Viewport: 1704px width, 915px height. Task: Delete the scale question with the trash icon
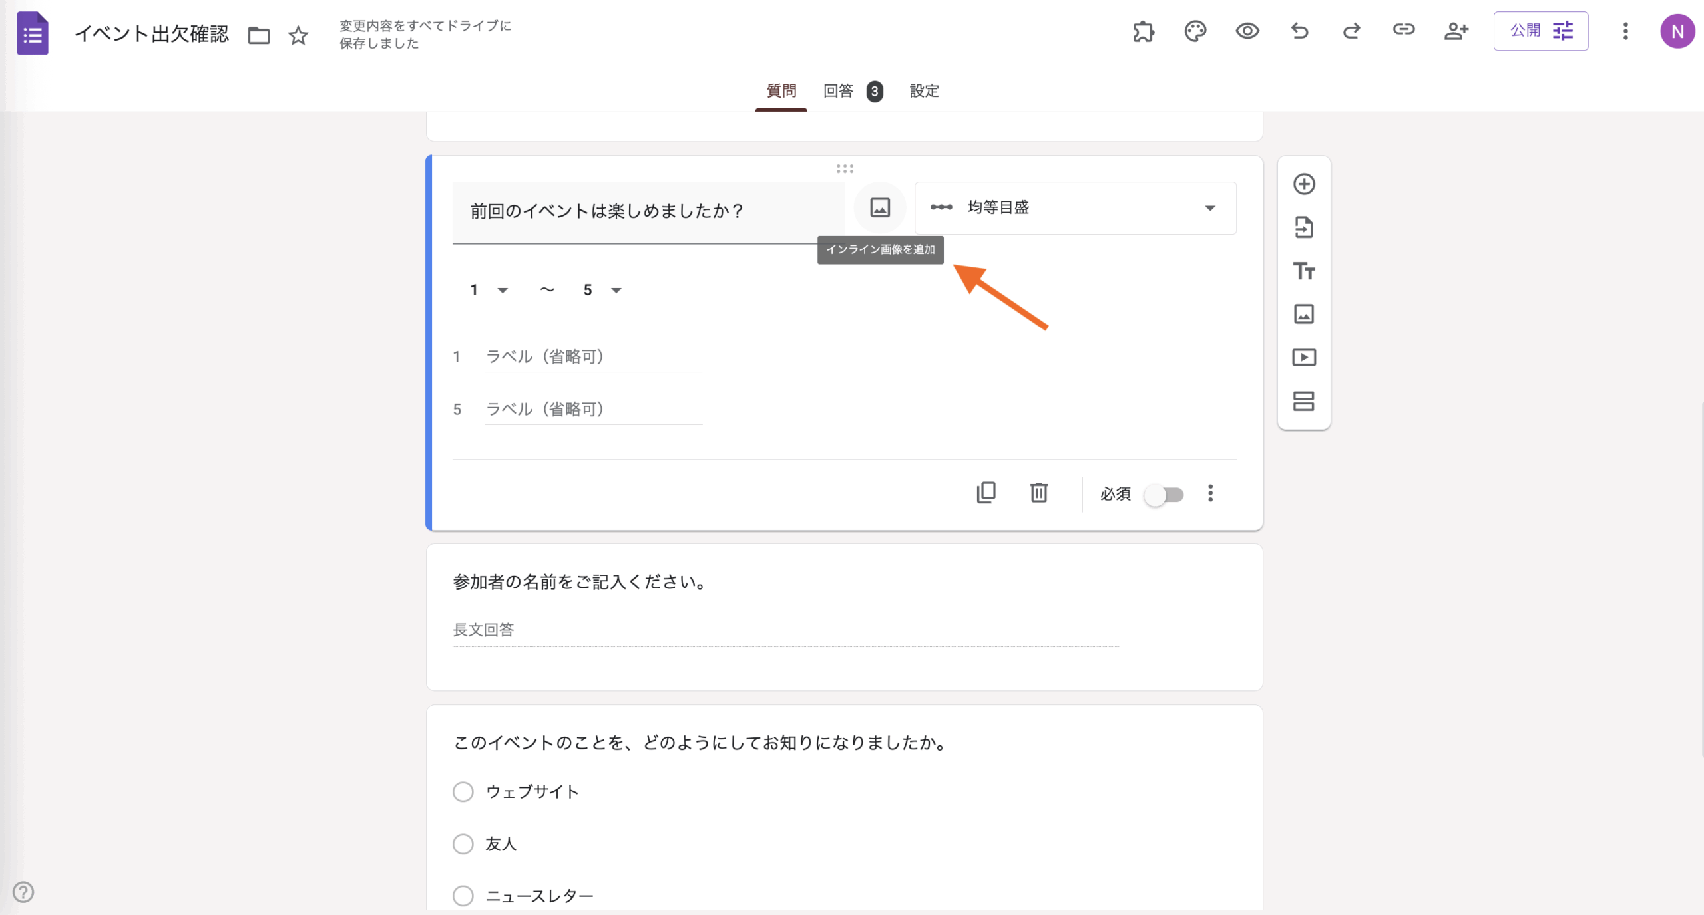1038,493
